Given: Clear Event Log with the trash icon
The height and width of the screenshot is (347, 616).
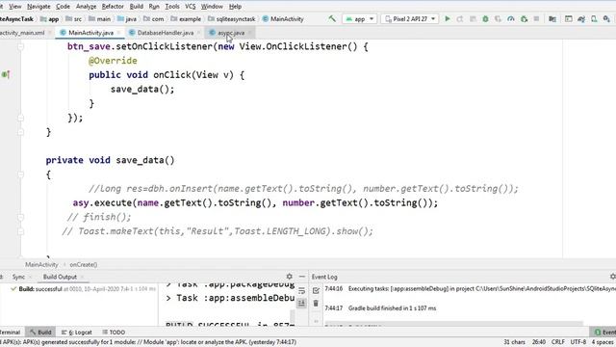Looking at the screenshot, I should [316, 304].
